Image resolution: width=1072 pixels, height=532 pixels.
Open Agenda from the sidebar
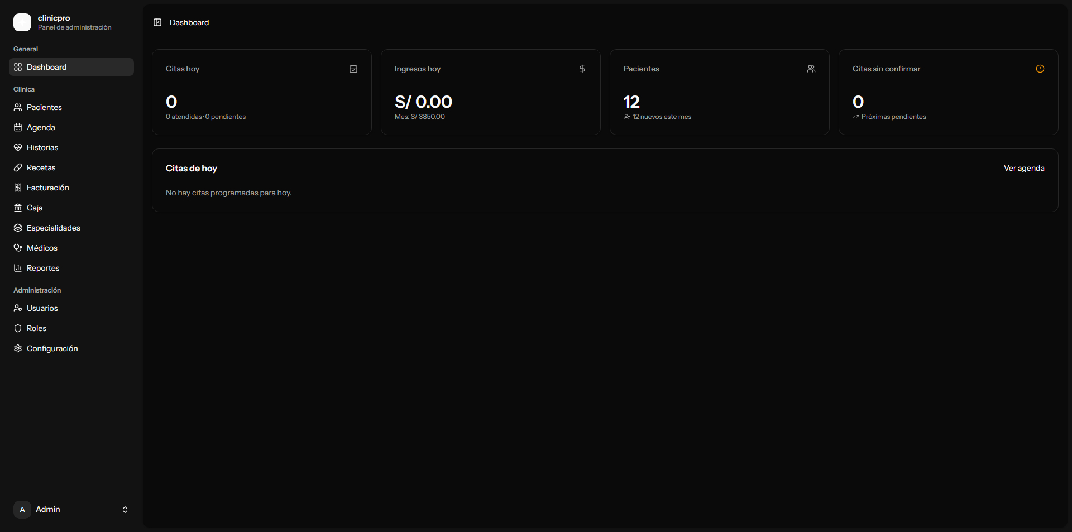point(71,127)
